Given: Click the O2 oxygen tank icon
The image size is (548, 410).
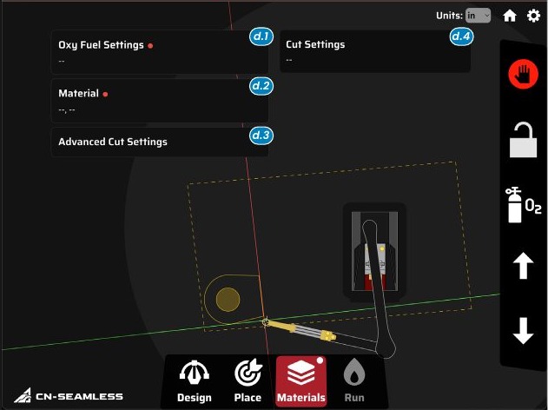Looking at the screenshot, I should point(523,205).
